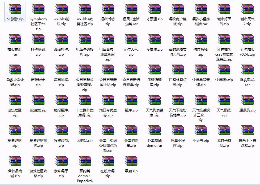Click 易打卡签到.zip archive icon
The width and height of the screenshot is (260, 185).
click(224, 131)
